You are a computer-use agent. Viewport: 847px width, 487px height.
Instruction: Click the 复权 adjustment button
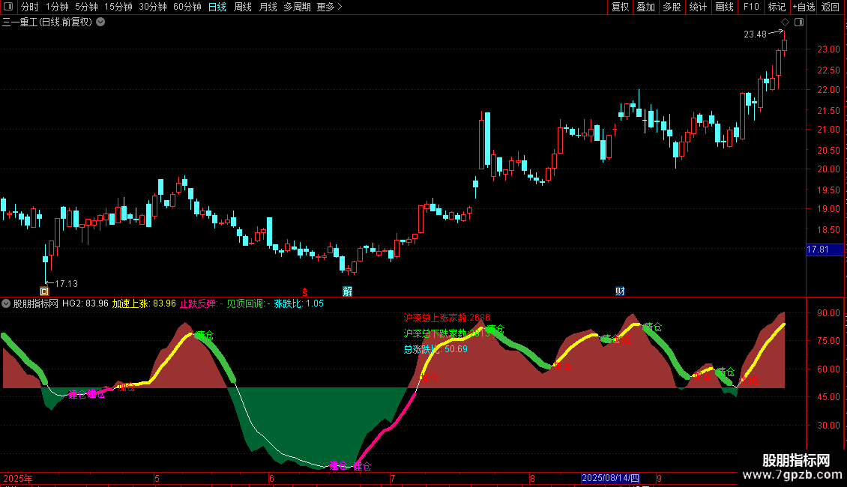click(620, 7)
